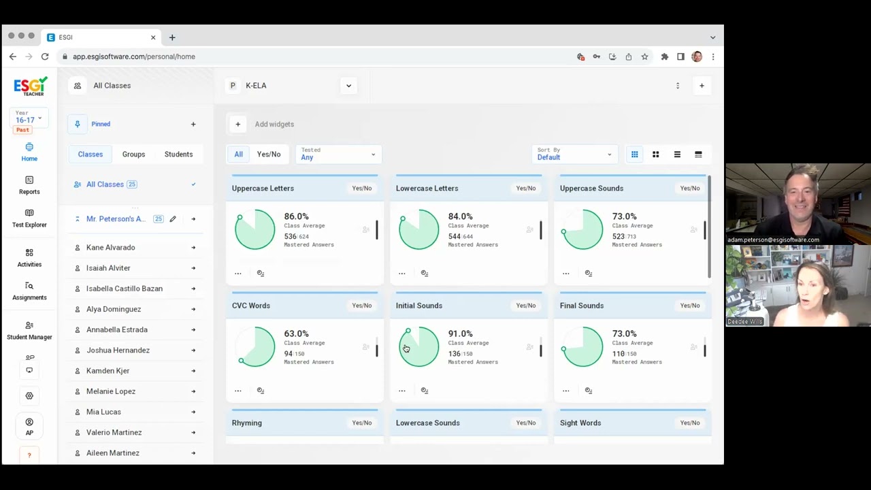Open arrow for Mia Lucas
Viewport: 871px width, 490px height.
point(193,412)
